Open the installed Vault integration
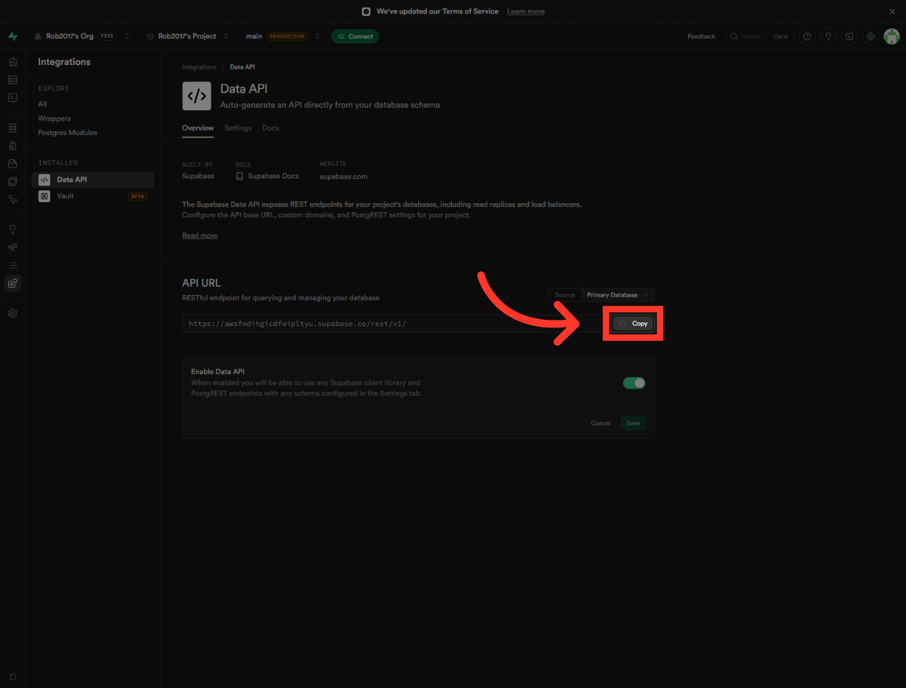Image resolution: width=906 pixels, height=688 pixels. tap(93, 196)
